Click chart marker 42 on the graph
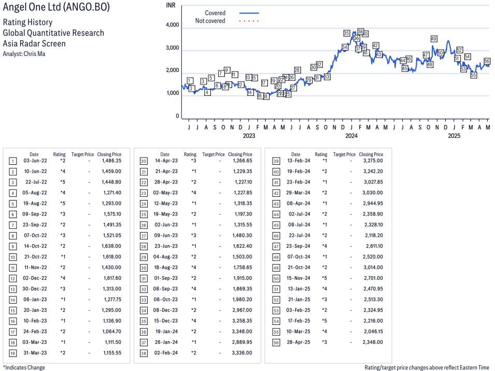 pos(375,46)
